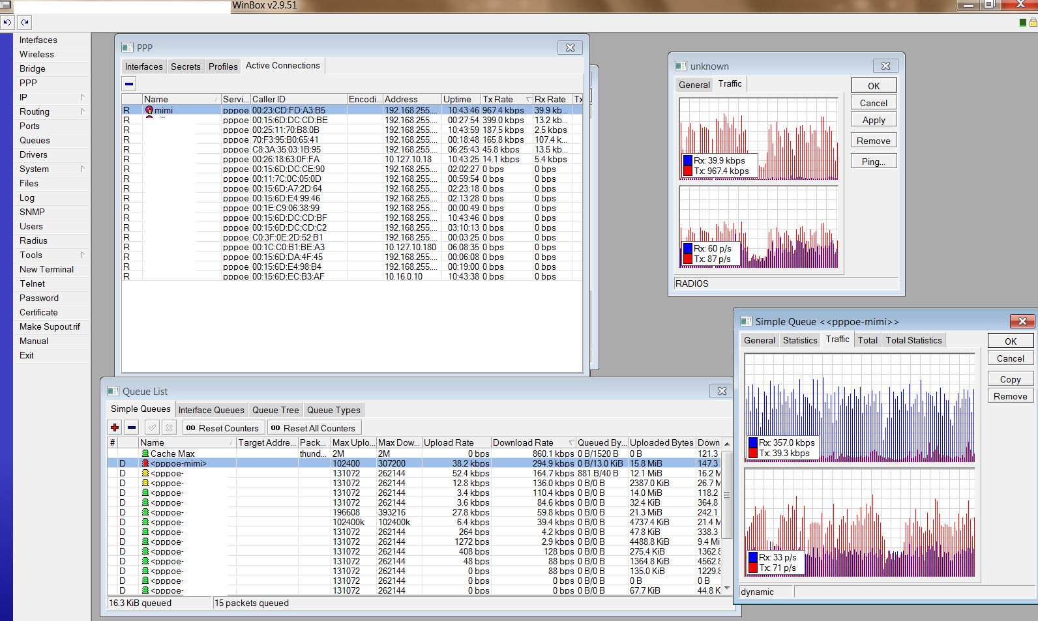
Task: Click the Queue List scrollbar down arrow
Action: [727, 589]
